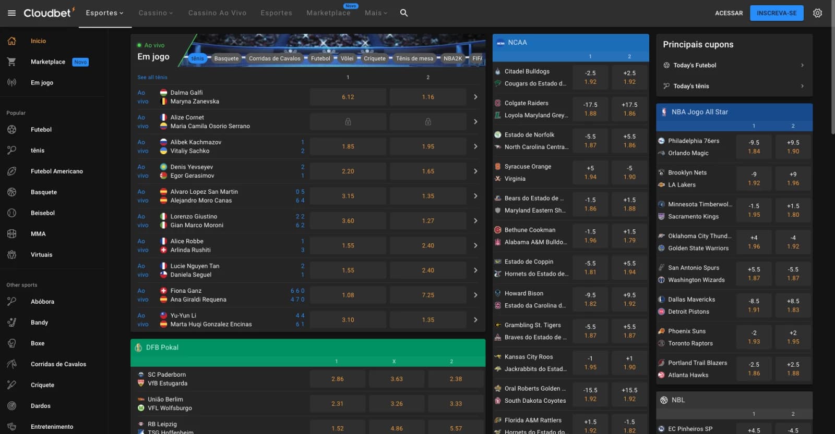
Task: Pick draw odds 3.26 for União Berlim
Action: (x=397, y=404)
